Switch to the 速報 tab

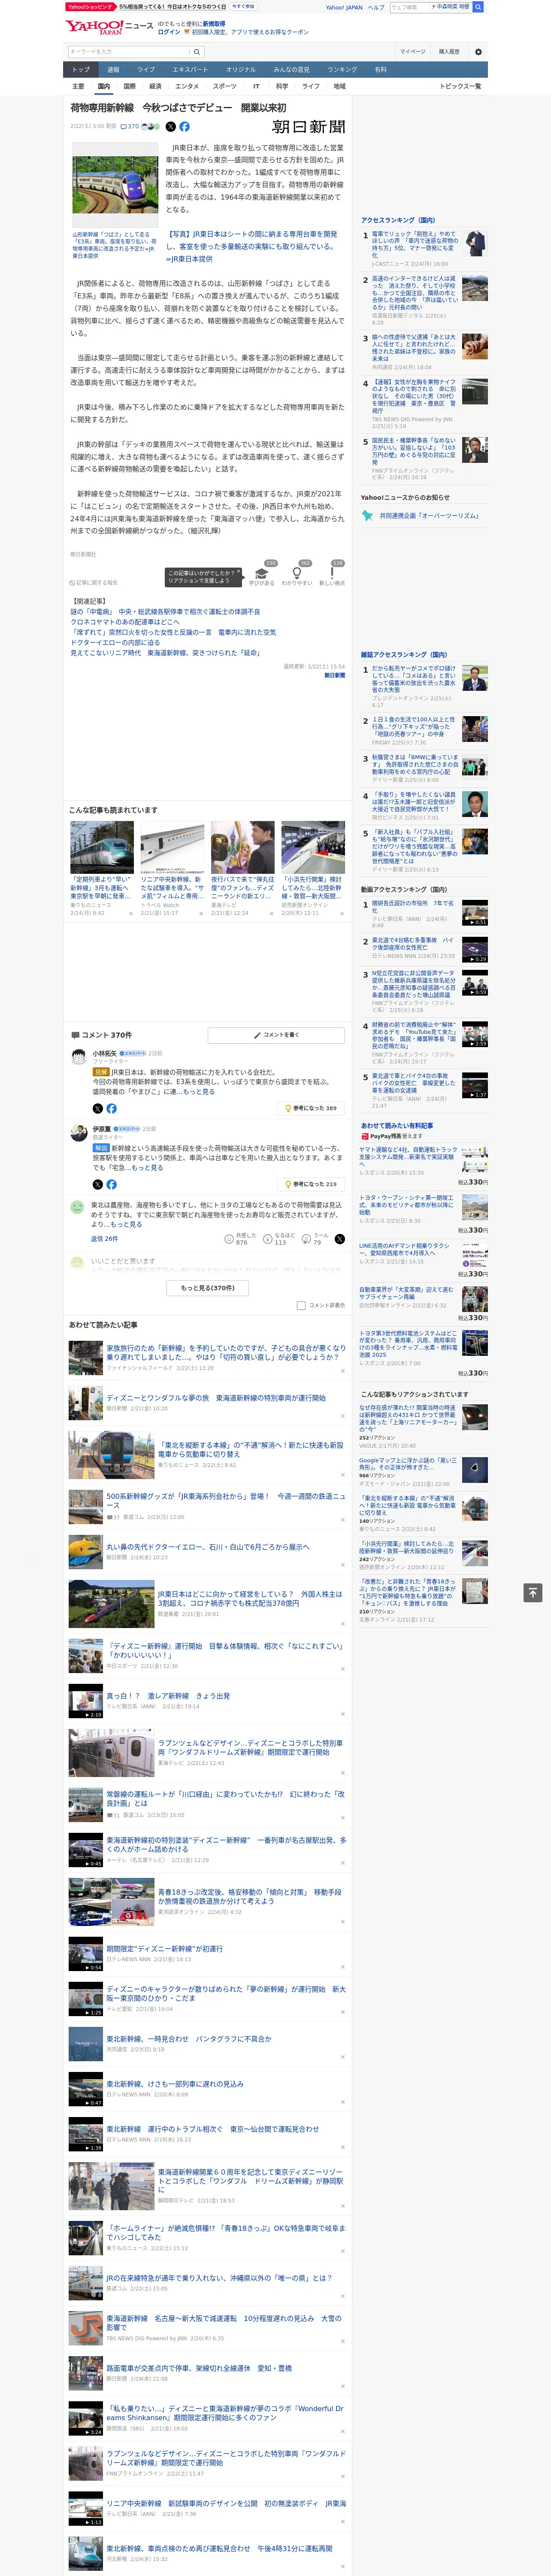[x=113, y=70]
